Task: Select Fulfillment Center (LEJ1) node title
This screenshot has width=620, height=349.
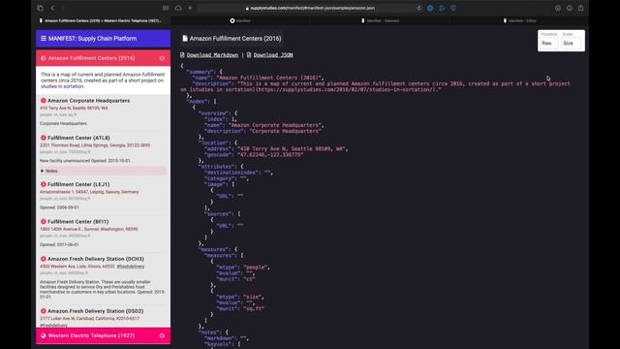Action: [78, 184]
